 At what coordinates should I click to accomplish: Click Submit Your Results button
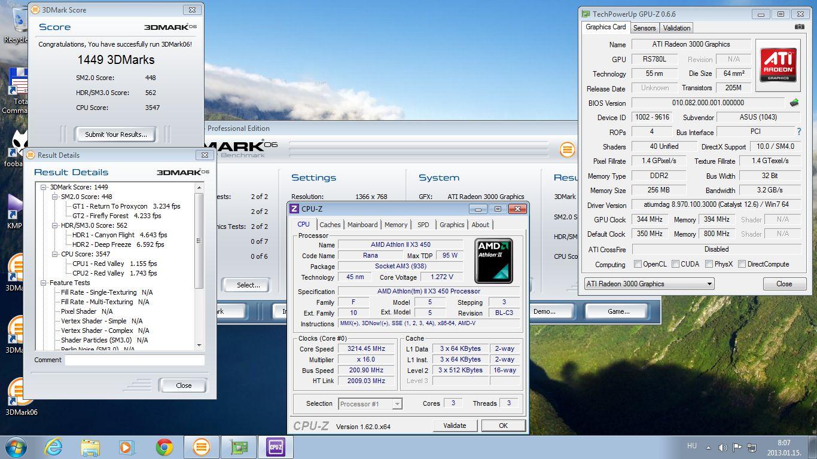tap(115, 134)
